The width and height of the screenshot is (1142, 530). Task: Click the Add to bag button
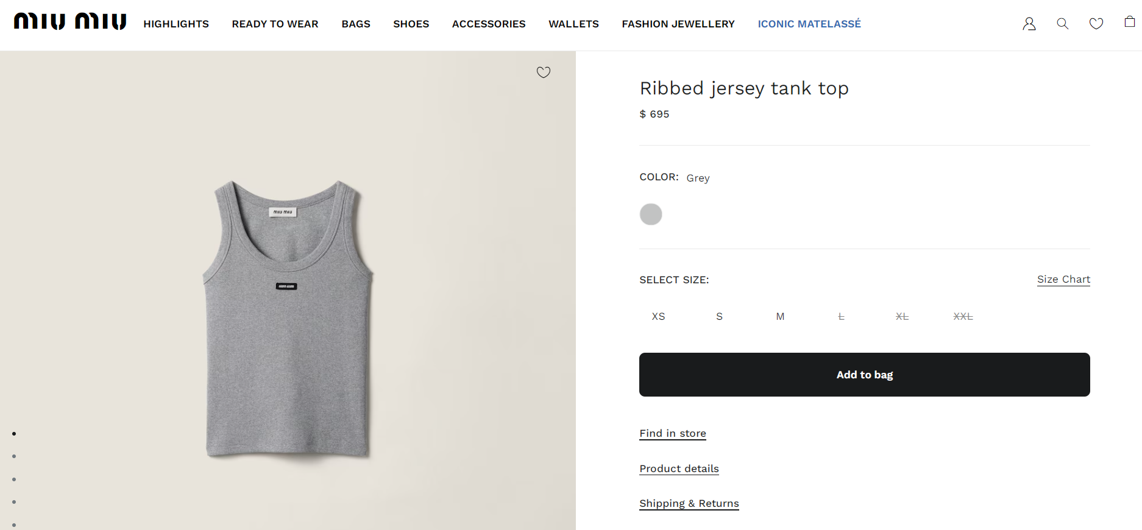point(864,375)
